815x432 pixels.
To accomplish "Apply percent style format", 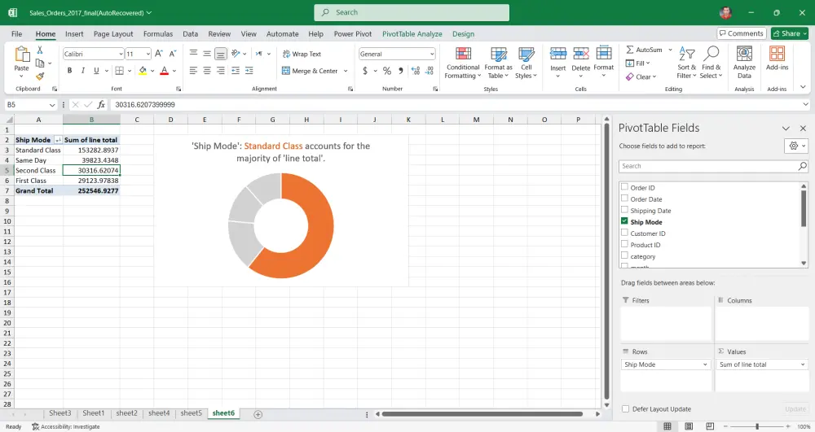I will (386, 71).
